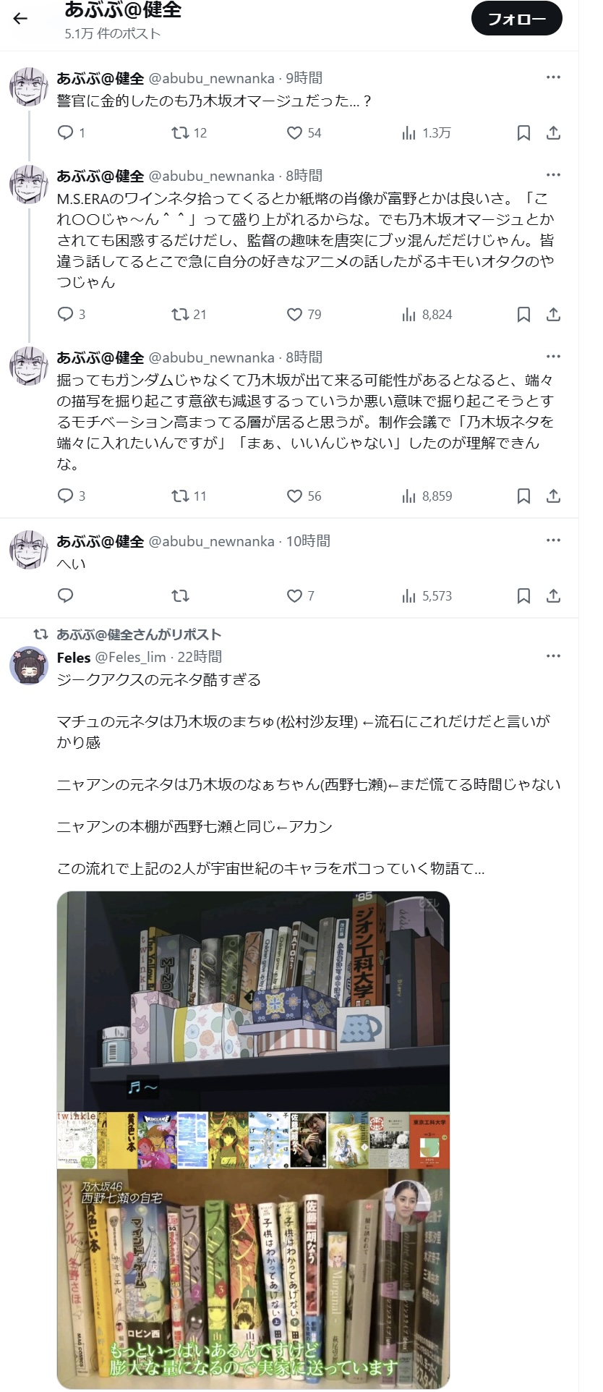The image size is (603, 1392).
Task: View analytics showing 8,824 views
Action: click(427, 314)
